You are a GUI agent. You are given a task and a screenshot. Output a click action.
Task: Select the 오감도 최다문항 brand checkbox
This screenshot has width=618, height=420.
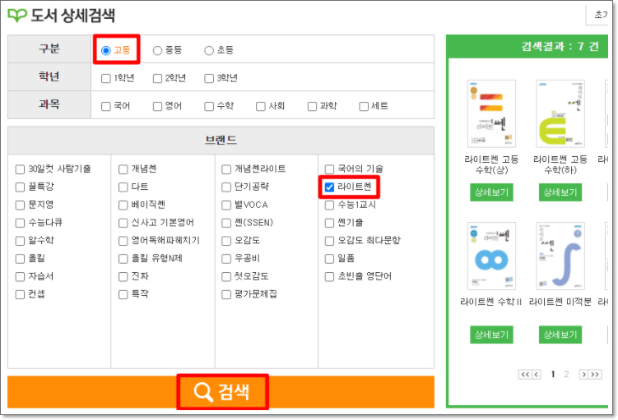click(329, 241)
